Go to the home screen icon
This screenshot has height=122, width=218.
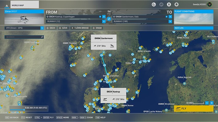point(7,6)
